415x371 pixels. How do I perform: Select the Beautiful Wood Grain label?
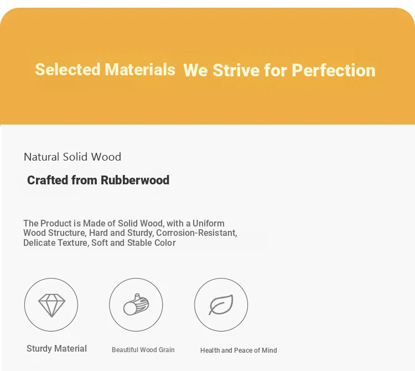[x=143, y=350]
